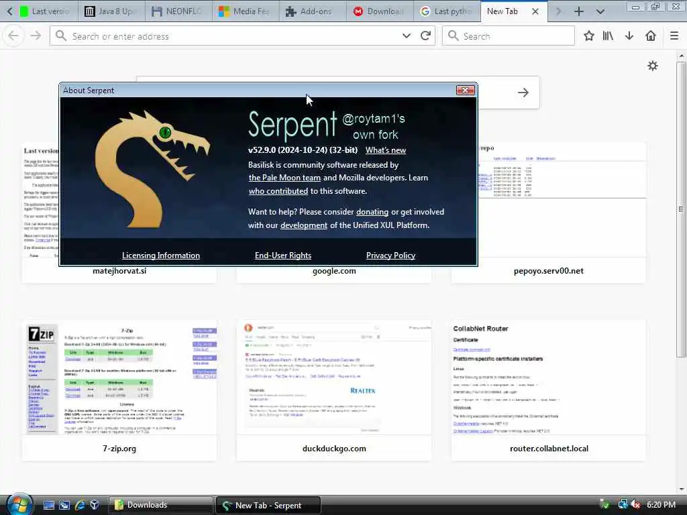Screen dimensions: 687x515
Task: Click the back navigation arrow
Action: coord(13,36)
